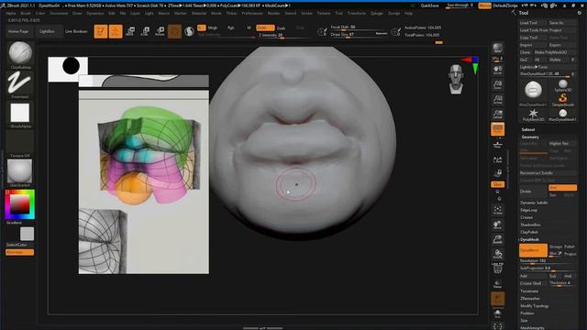Toggle Persp perspective mode
The image size is (587, 330).
tap(497, 129)
